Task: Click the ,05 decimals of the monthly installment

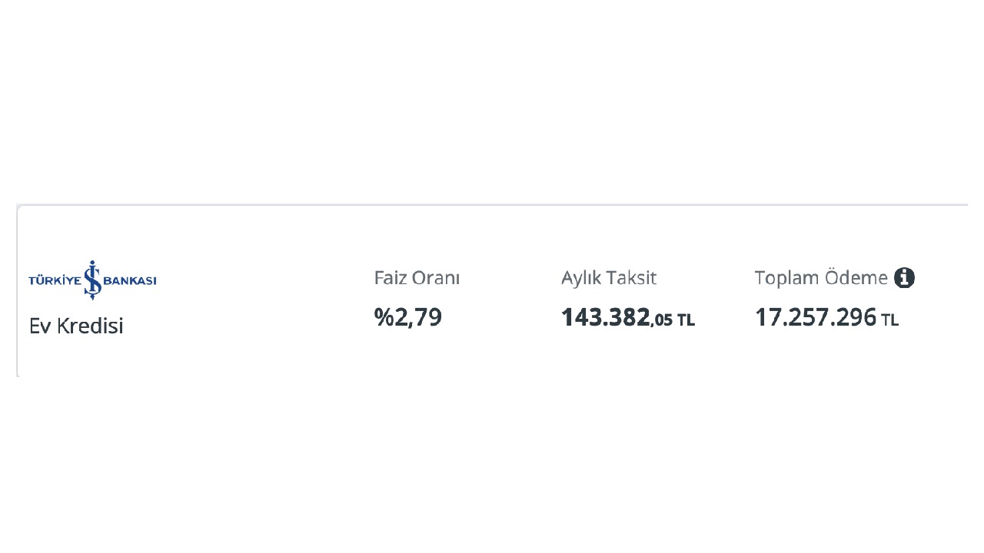Action: pos(662,320)
